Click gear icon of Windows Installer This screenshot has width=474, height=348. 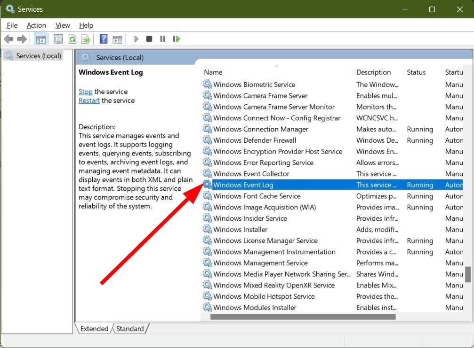[x=207, y=229]
